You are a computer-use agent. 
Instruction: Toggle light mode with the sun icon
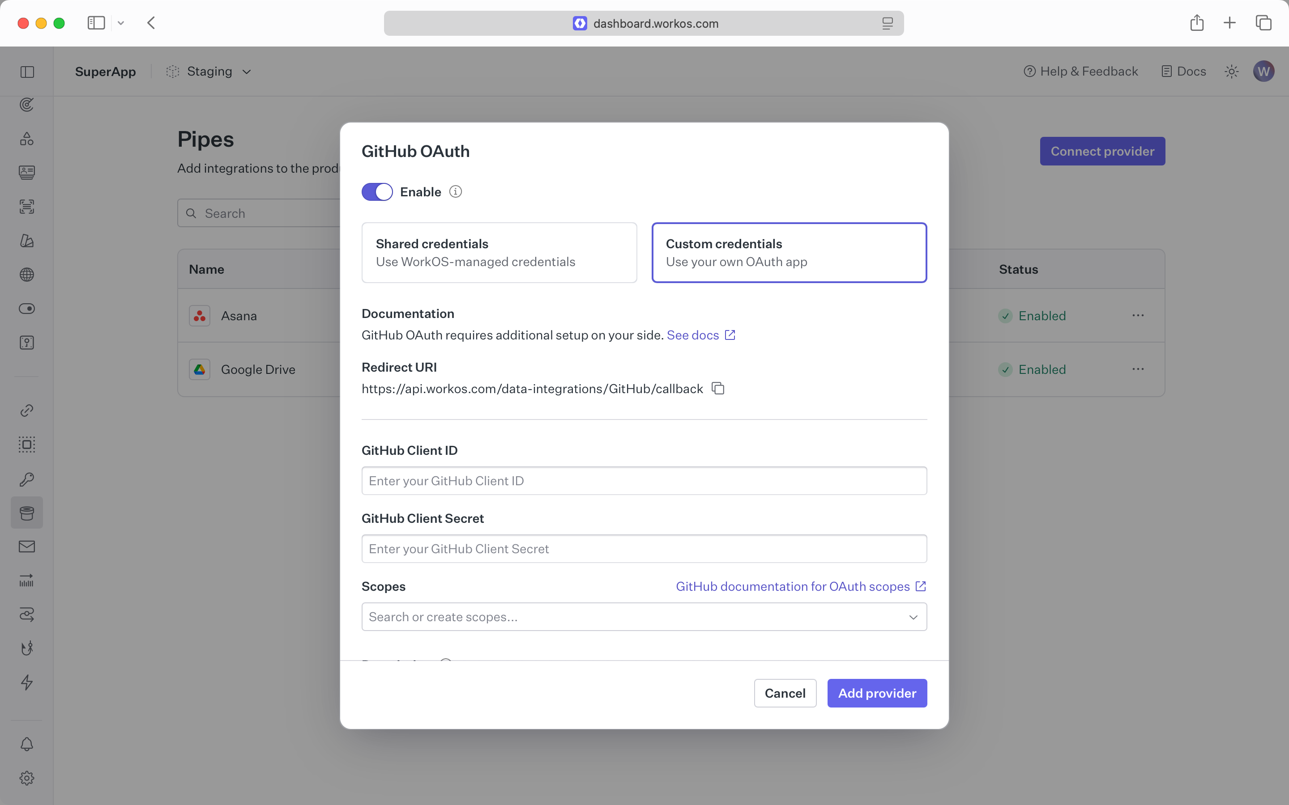click(1231, 71)
